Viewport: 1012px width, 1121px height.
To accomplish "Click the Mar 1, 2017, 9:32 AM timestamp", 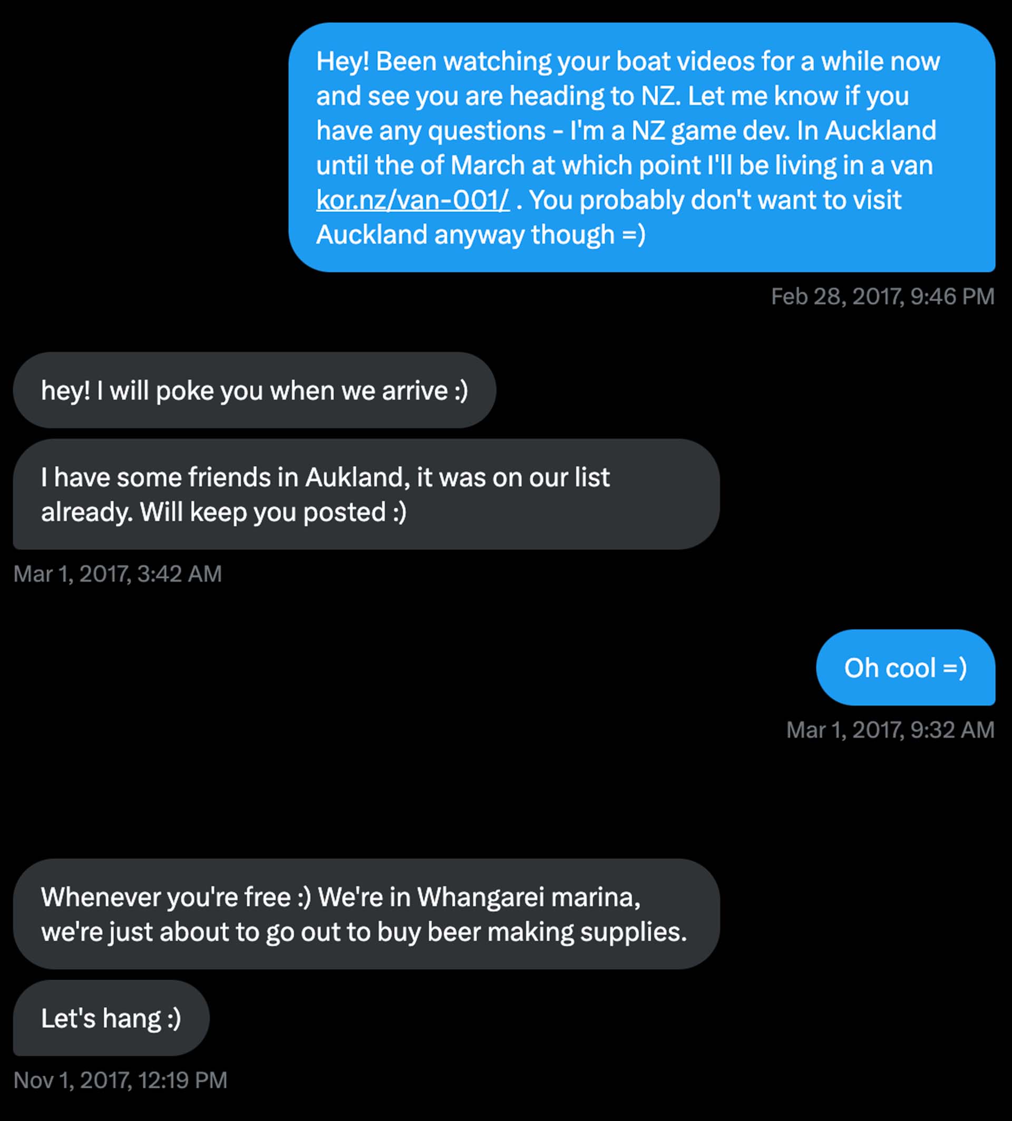I will 890,730.
